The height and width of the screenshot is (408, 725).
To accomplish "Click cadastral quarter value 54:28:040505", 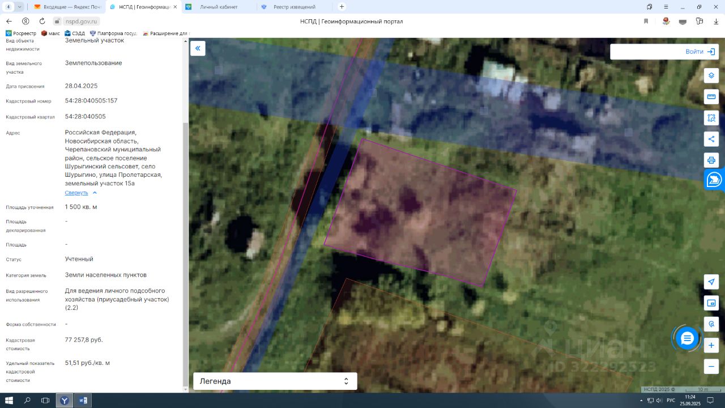I will pos(86,117).
